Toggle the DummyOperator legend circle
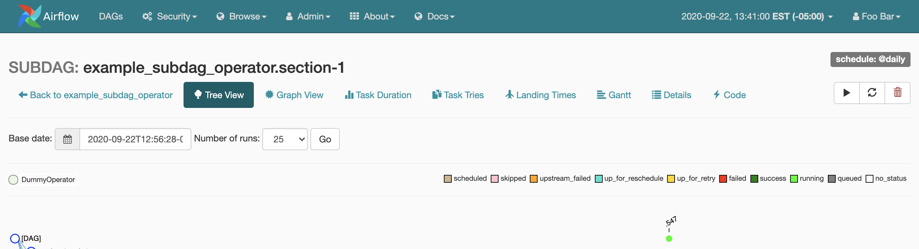 [13, 179]
